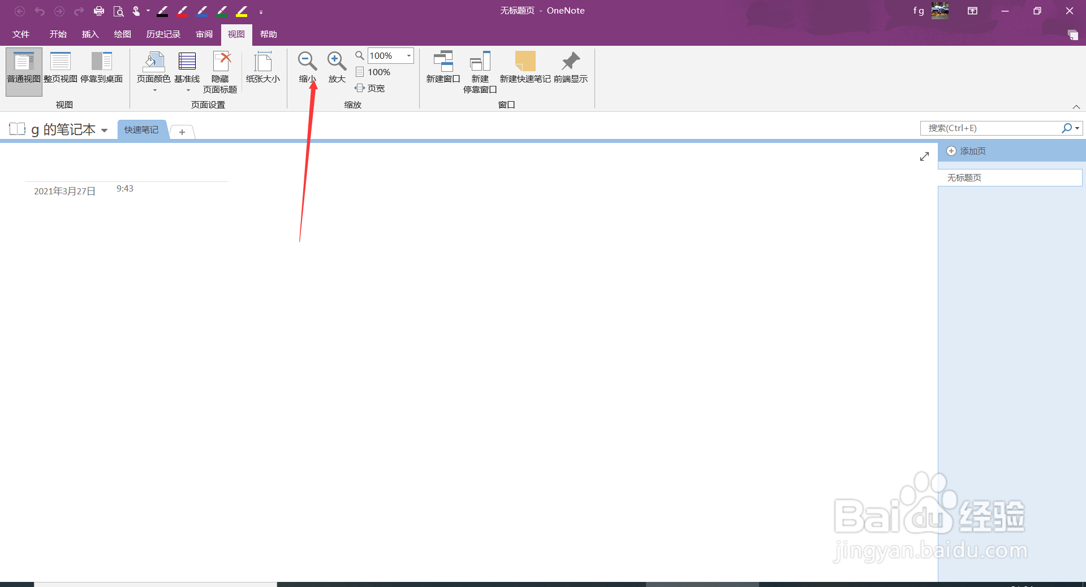Switch to the 开始 ribbon tab

pos(58,34)
